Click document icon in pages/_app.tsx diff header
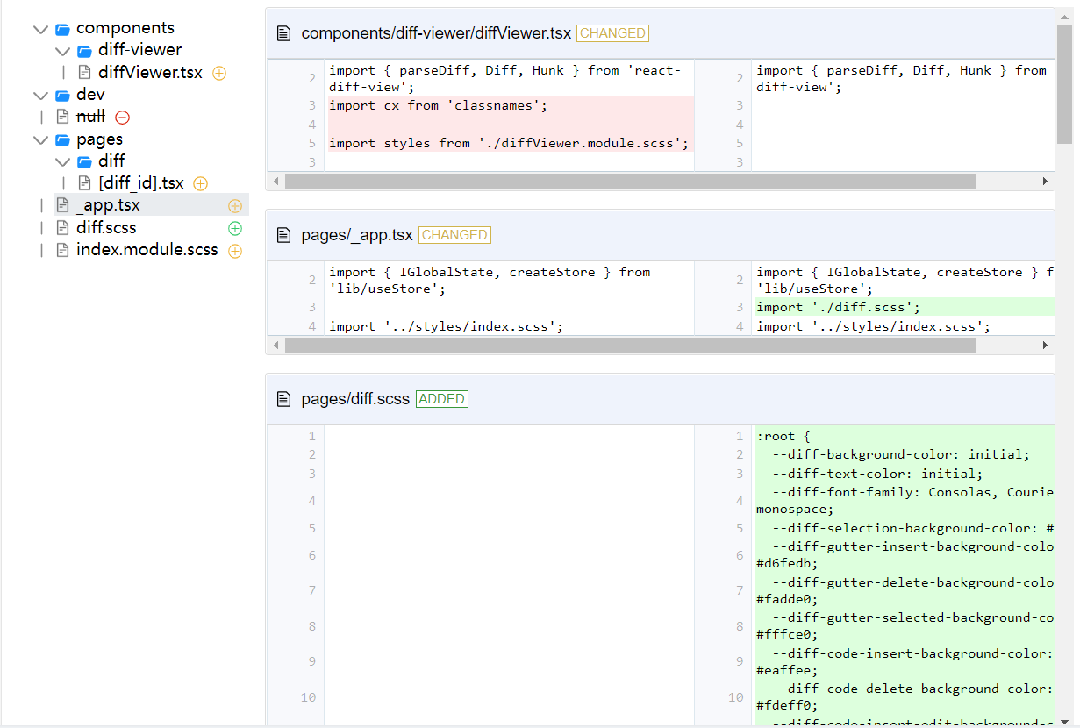 [x=283, y=235]
